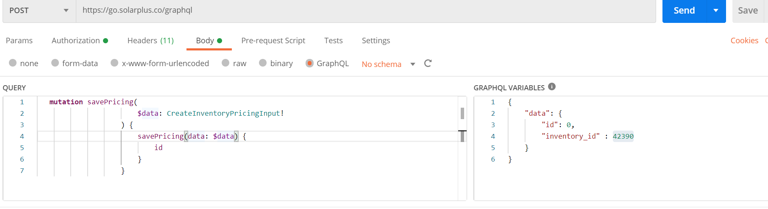
Task: Select the form-data radio option
Action: pyautogui.click(x=55, y=63)
